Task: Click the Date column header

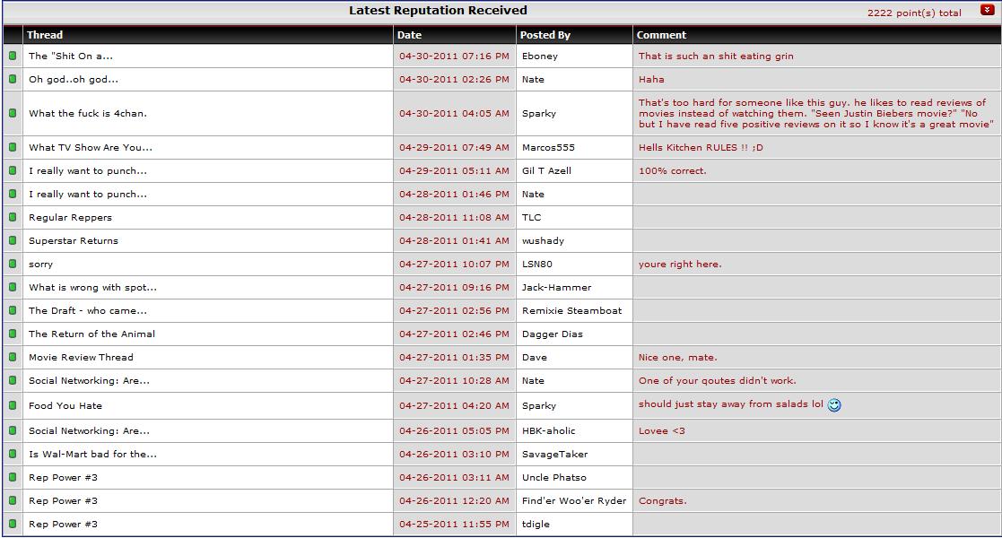Action: tap(409, 35)
